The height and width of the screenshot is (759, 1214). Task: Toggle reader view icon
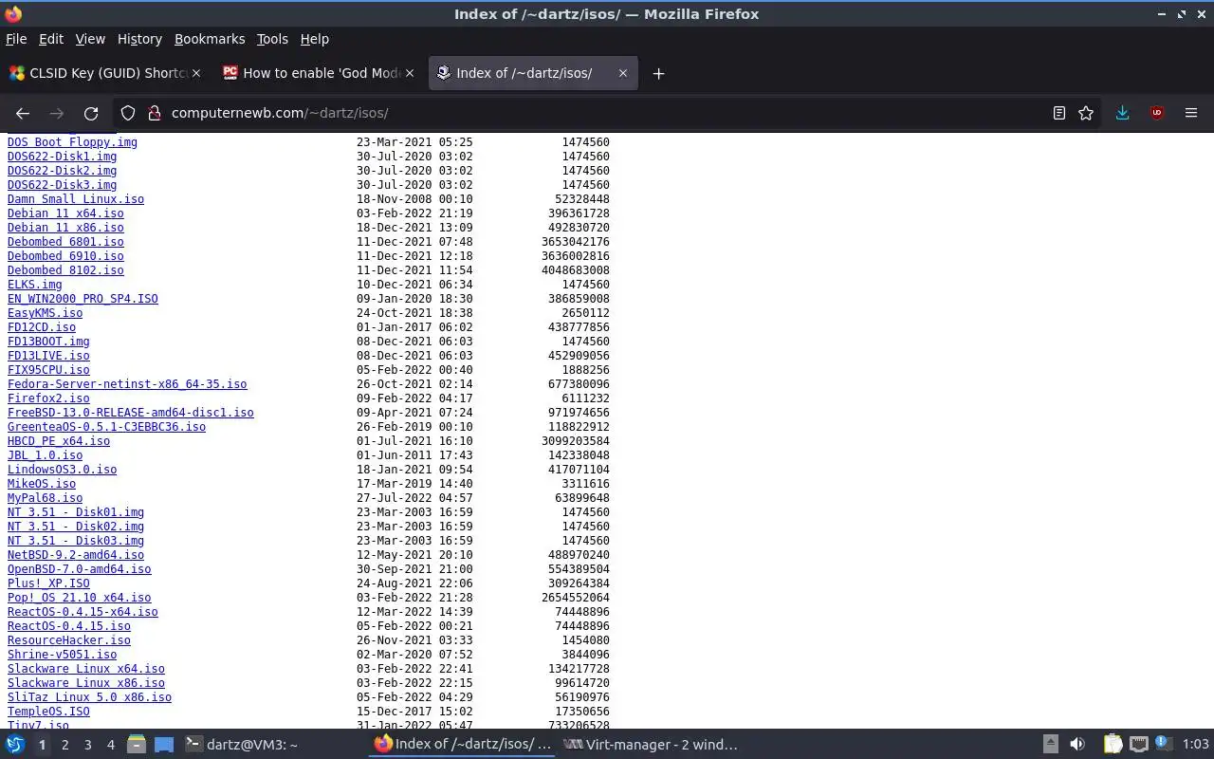[x=1059, y=113]
